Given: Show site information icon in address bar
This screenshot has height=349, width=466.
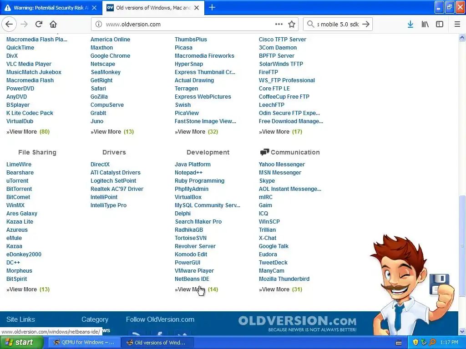Looking at the screenshot, I should tap(99, 25).
